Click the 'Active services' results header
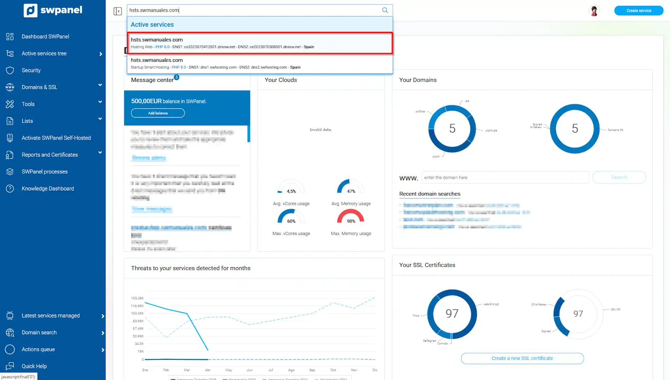The image size is (670, 380). tap(152, 25)
